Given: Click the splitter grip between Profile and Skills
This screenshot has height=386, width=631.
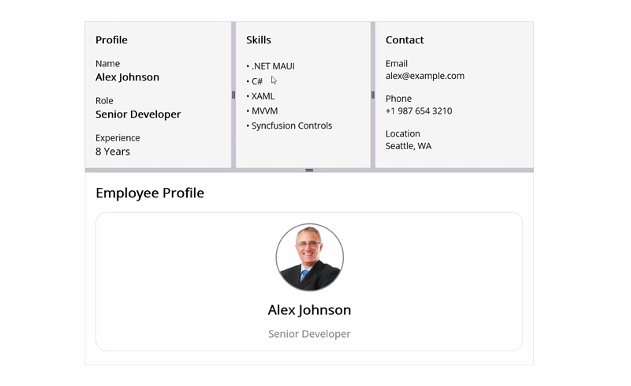Looking at the screenshot, I should 233,95.
